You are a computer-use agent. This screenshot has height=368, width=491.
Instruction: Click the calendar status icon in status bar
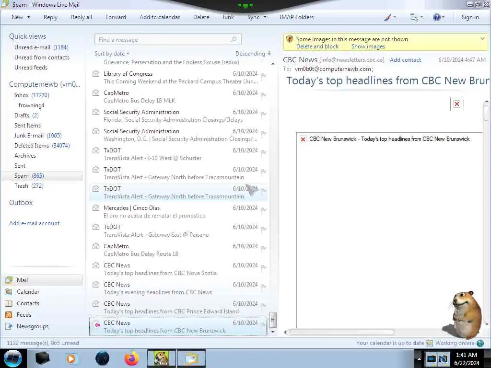pyautogui.click(x=429, y=343)
